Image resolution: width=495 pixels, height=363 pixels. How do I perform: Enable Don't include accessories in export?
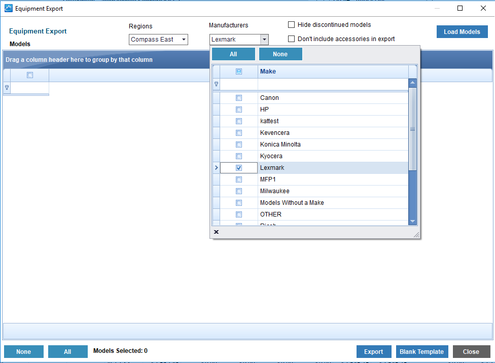(292, 39)
